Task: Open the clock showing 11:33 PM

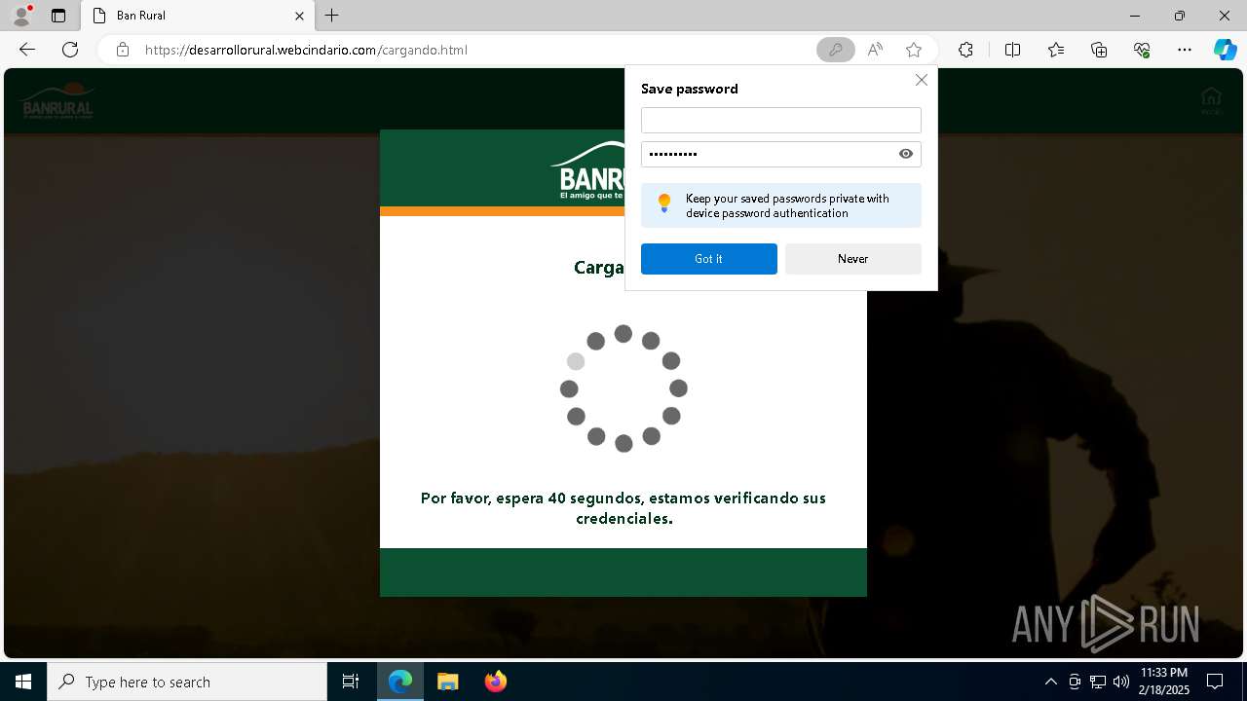Action: (1164, 682)
